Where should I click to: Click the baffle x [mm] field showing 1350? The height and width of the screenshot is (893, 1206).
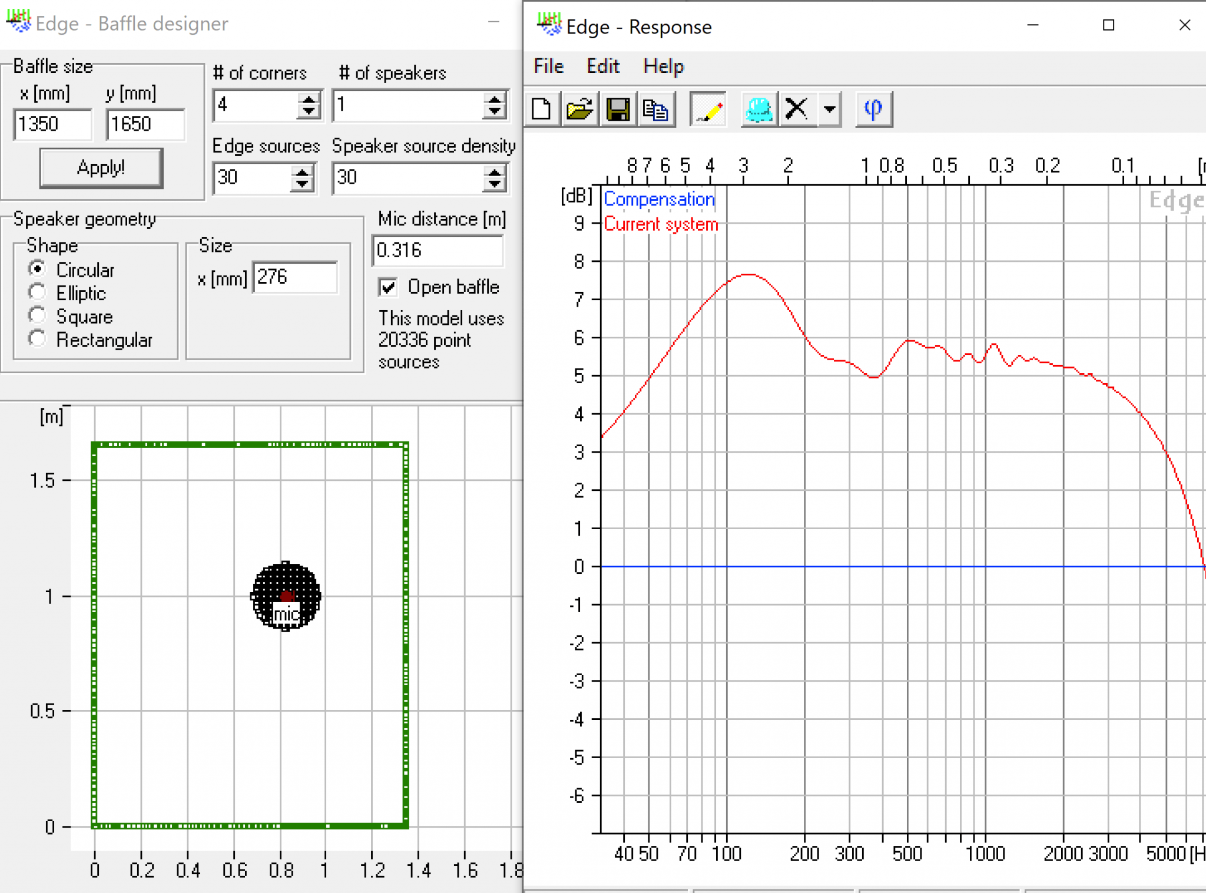[x=52, y=124]
